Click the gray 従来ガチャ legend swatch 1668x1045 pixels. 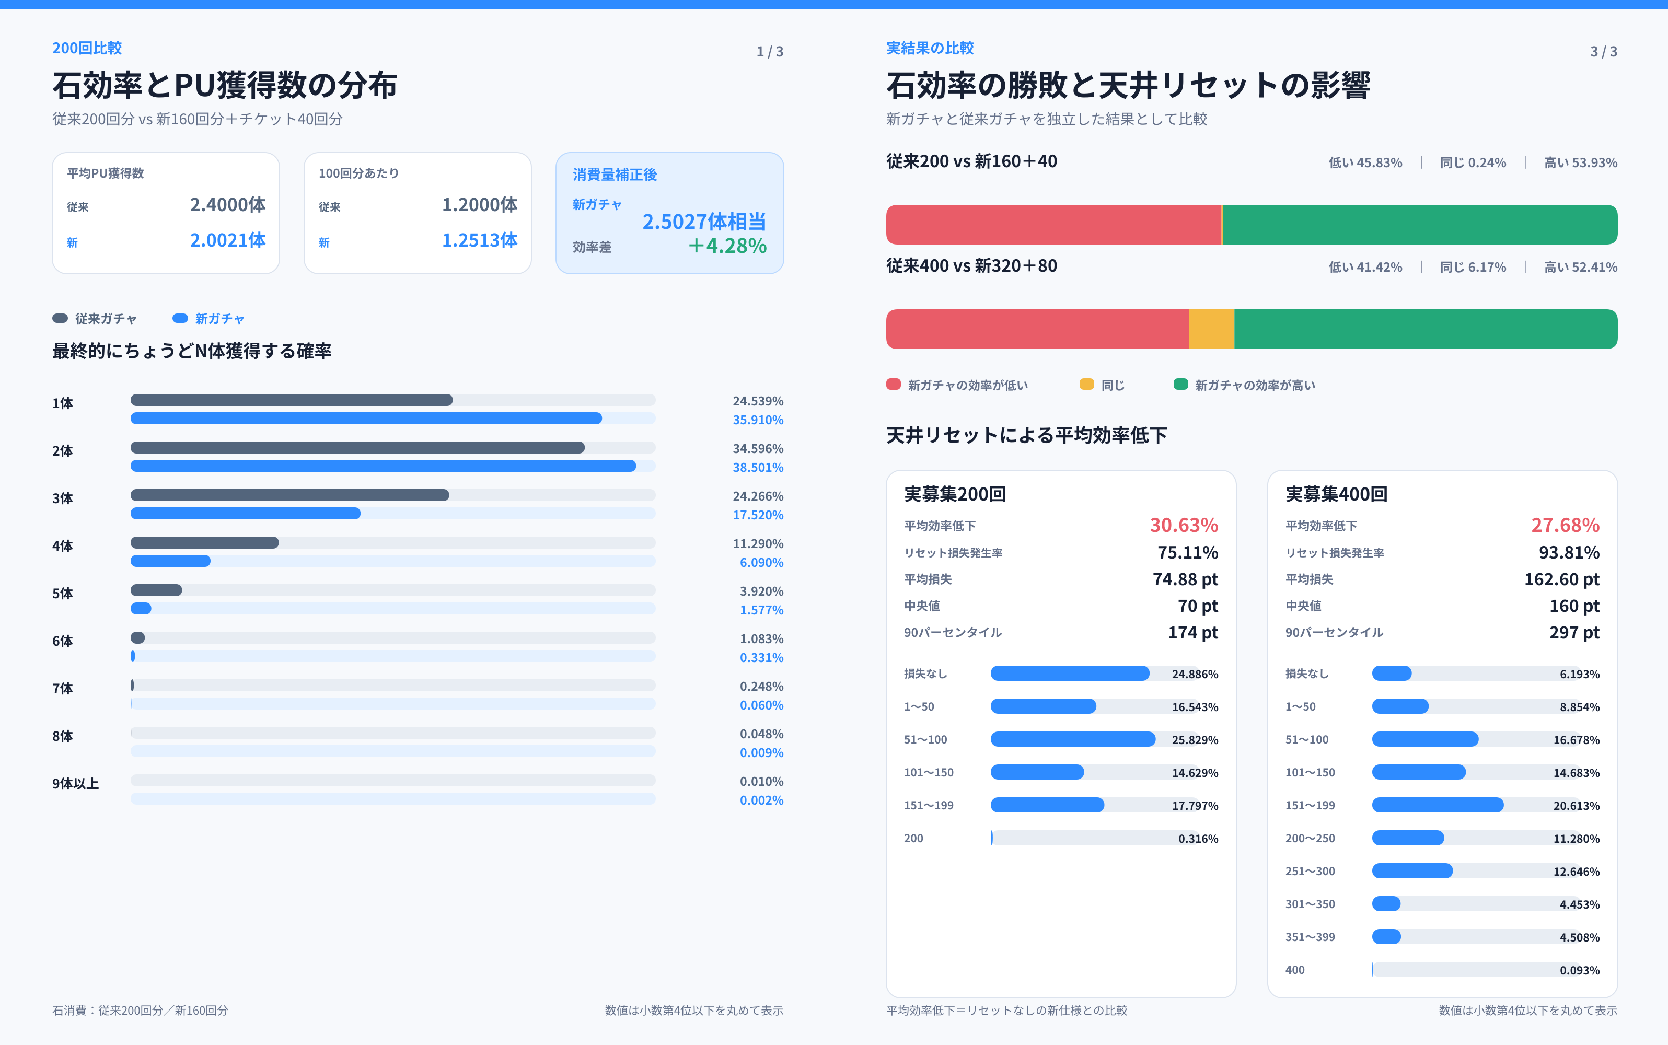[x=60, y=319]
